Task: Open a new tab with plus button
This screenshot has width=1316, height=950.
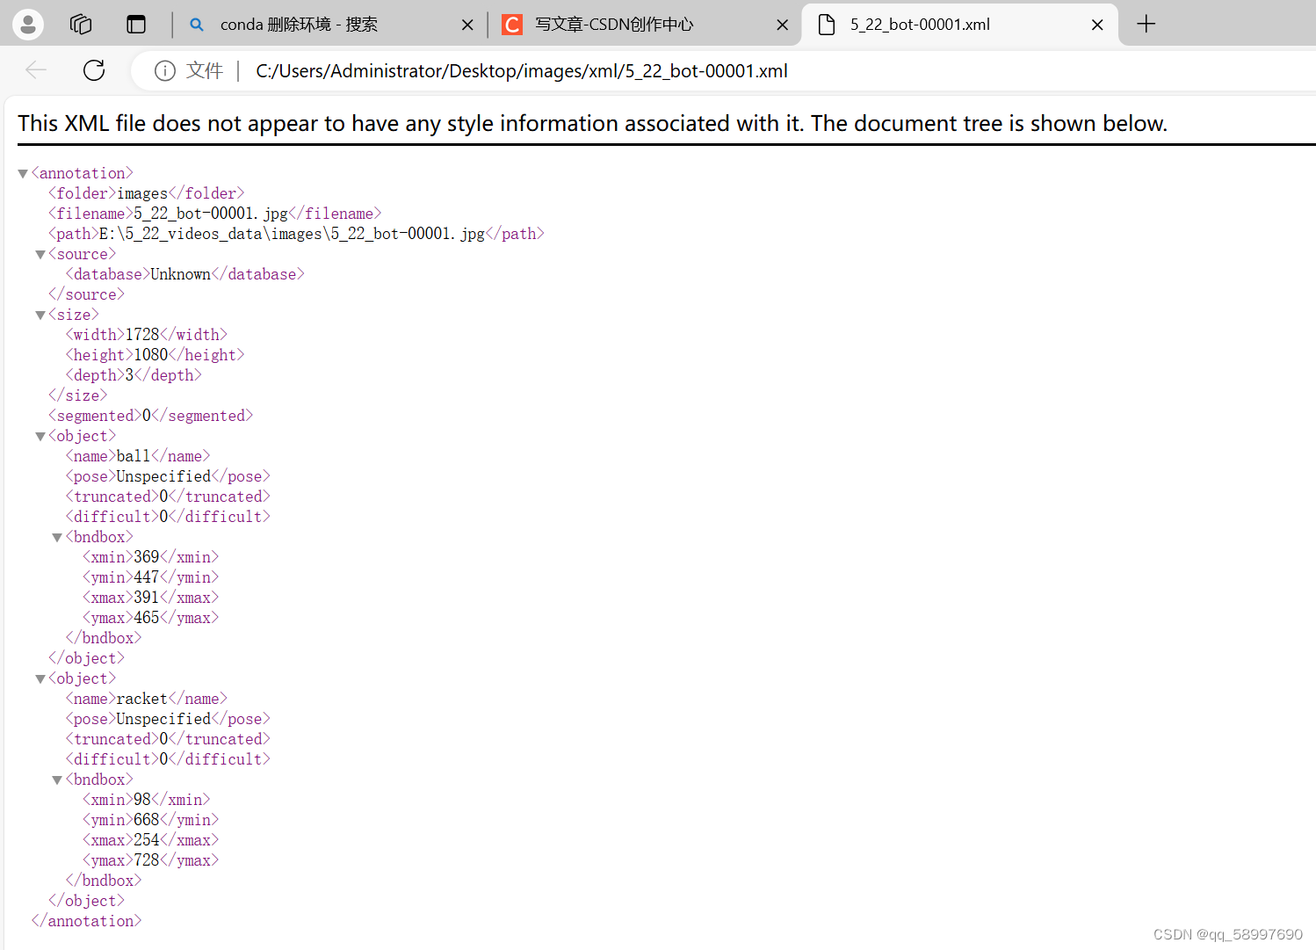Action: [x=1146, y=25]
